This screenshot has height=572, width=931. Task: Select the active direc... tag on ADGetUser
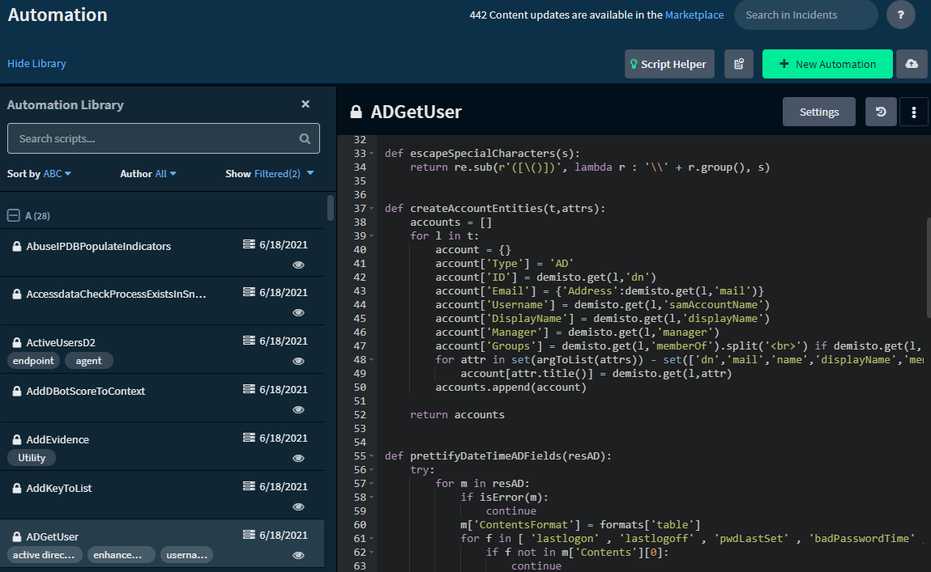click(45, 555)
